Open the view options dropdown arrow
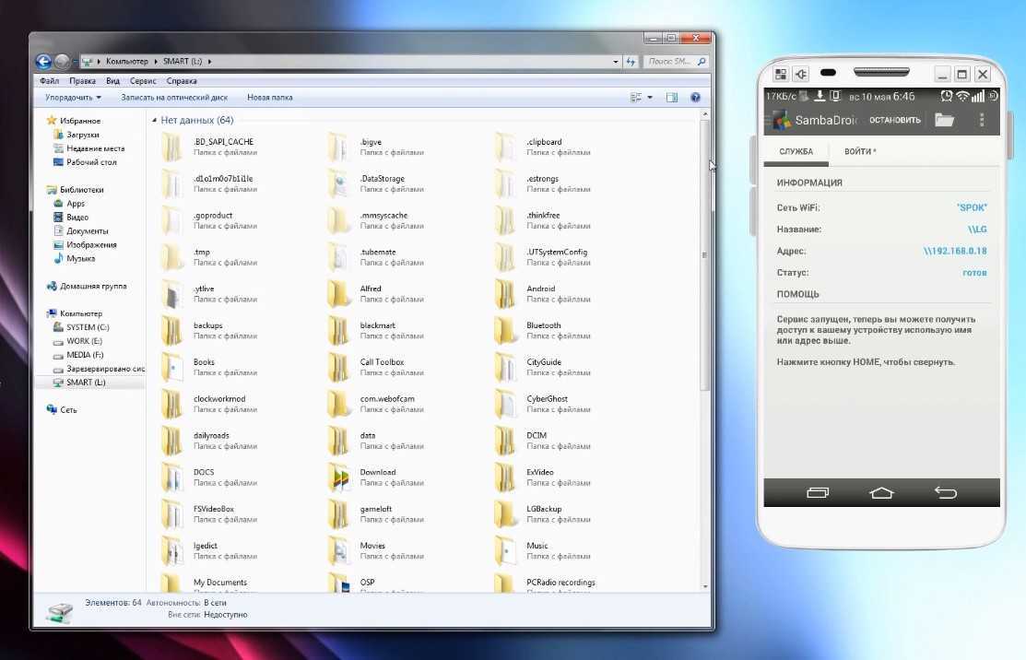 650,97
